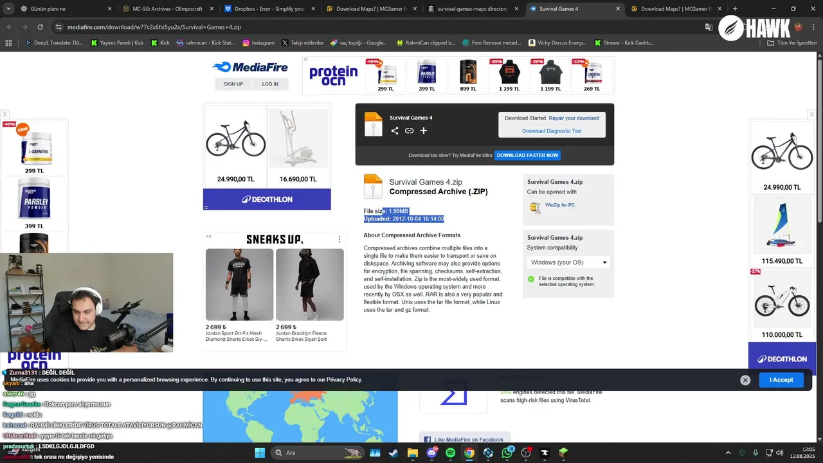Click the LOG IN button
Screen dimensions: 823x463
pyautogui.click(x=270, y=84)
